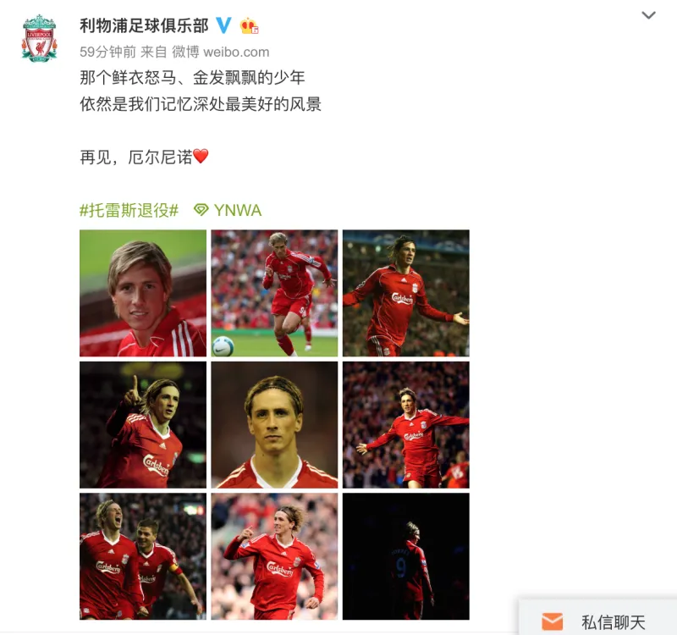View the photo of player running with ball

coord(274,293)
